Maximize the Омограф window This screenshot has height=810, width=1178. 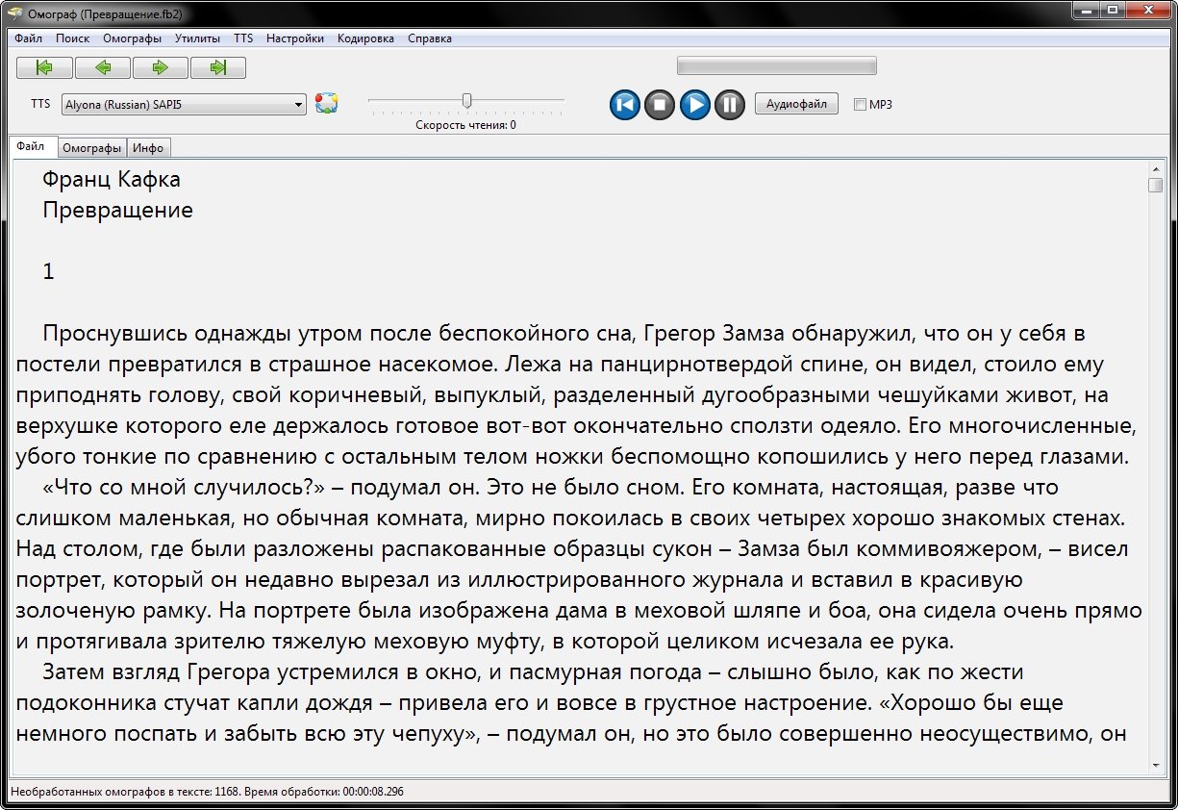pos(1112,11)
